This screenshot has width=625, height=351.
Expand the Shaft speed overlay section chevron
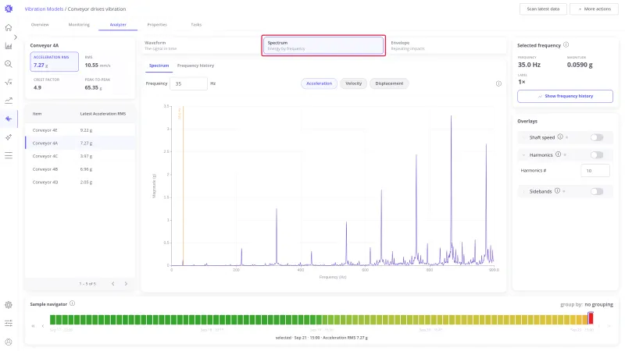(523, 138)
